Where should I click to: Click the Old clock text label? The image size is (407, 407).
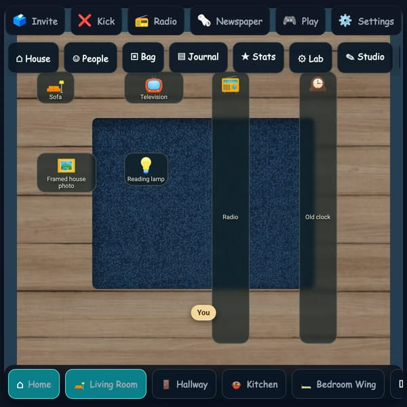pyautogui.click(x=317, y=217)
